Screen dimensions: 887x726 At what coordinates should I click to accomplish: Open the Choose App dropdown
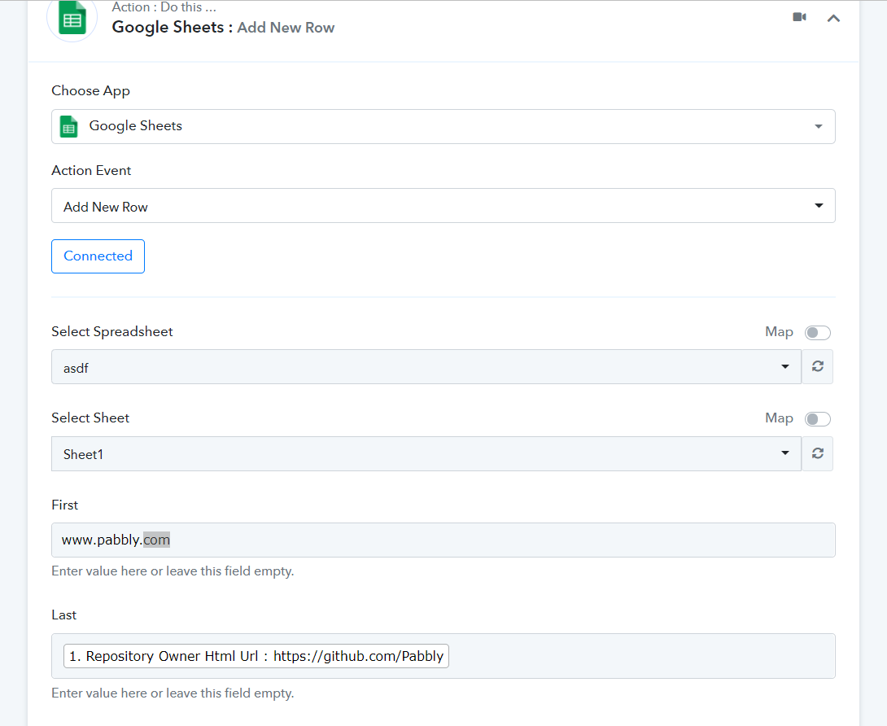click(443, 126)
